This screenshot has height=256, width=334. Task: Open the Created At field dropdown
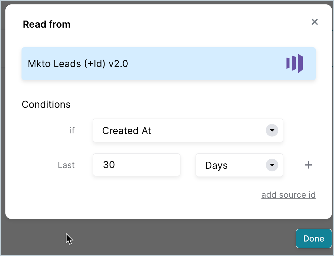pyautogui.click(x=188, y=130)
